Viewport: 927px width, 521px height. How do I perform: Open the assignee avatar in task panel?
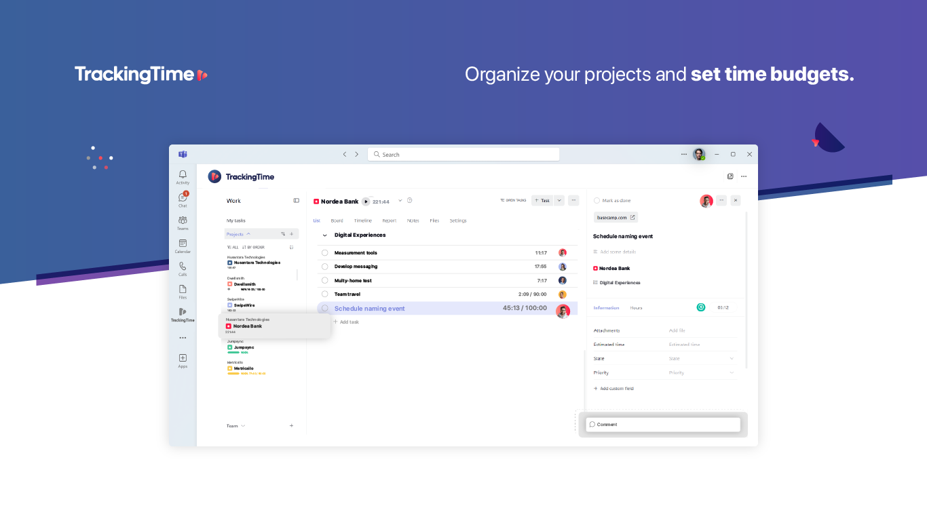click(x=706, y=201)
